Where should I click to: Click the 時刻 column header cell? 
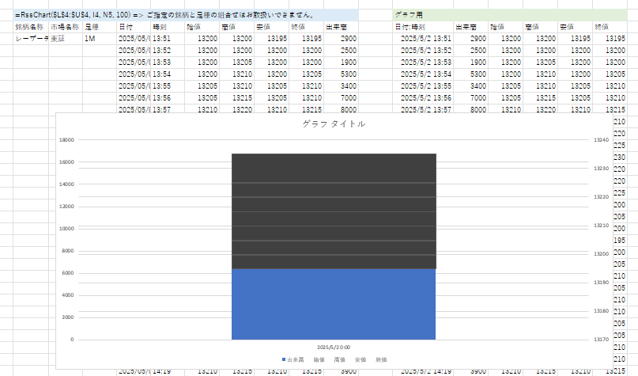point(168,27)
